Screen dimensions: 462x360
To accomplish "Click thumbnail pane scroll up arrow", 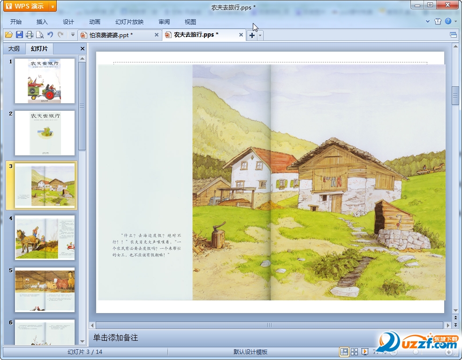I will (x=82, y=58).
